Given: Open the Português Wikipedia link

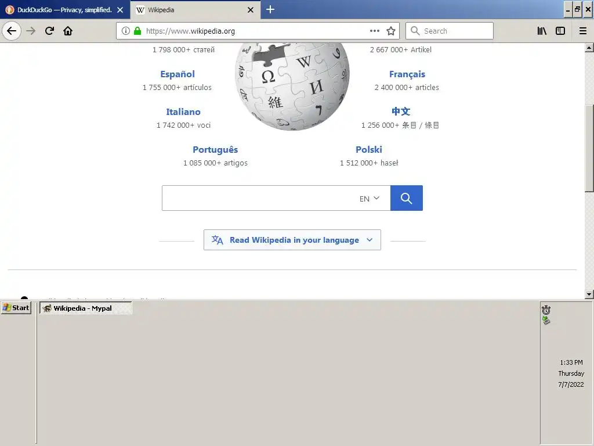Looking at the screenshot, I should point(215,149).
